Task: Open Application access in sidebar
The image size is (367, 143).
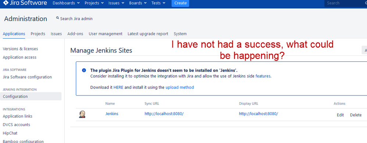Action: point(19,57)
